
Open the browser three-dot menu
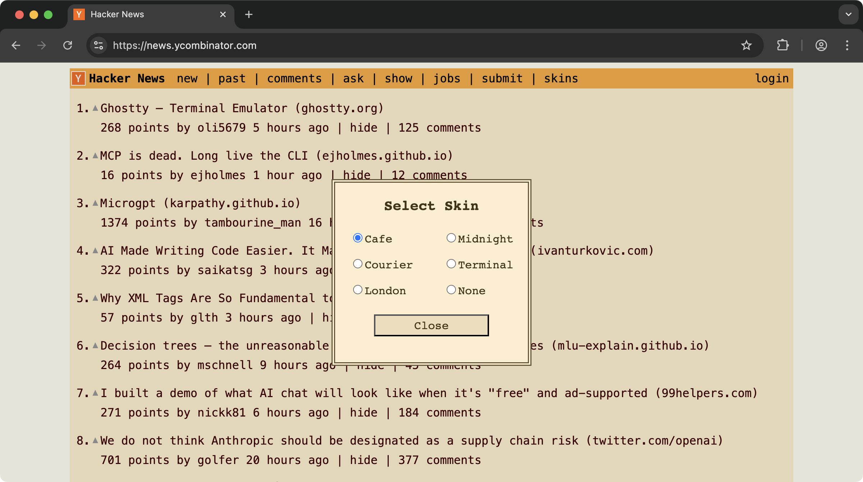(848, 45)
